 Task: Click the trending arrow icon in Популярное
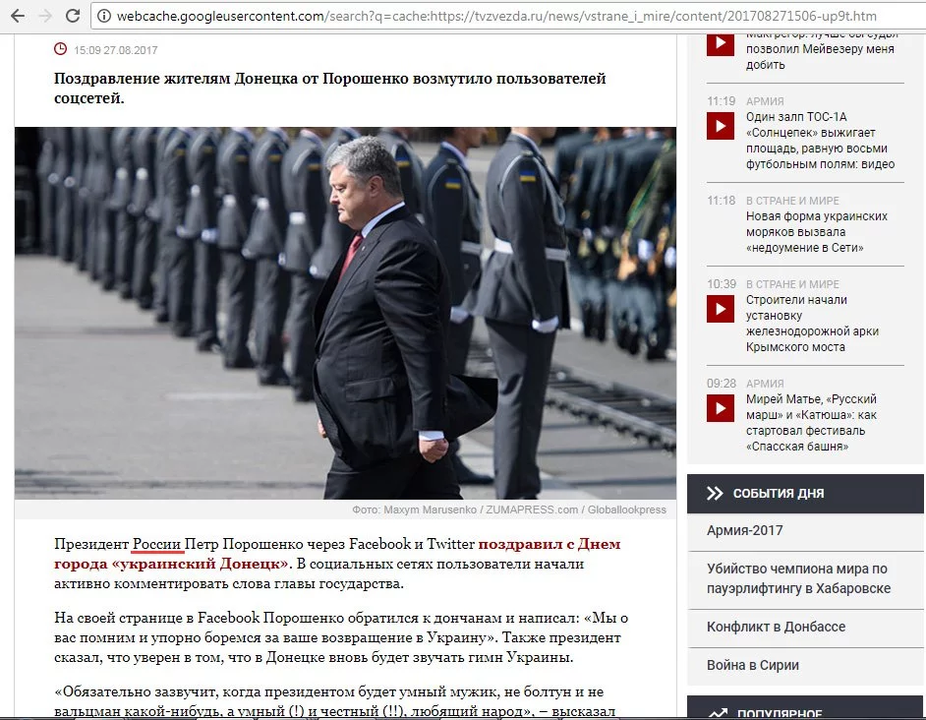click(x=718, y=713)
